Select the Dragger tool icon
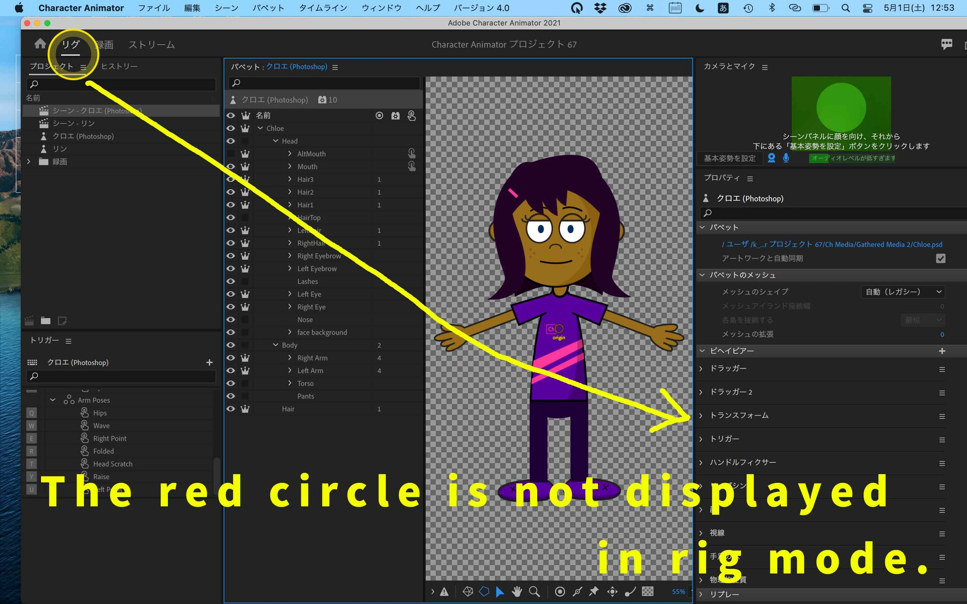Screen dimensions: 967x604 click(612, 591)
